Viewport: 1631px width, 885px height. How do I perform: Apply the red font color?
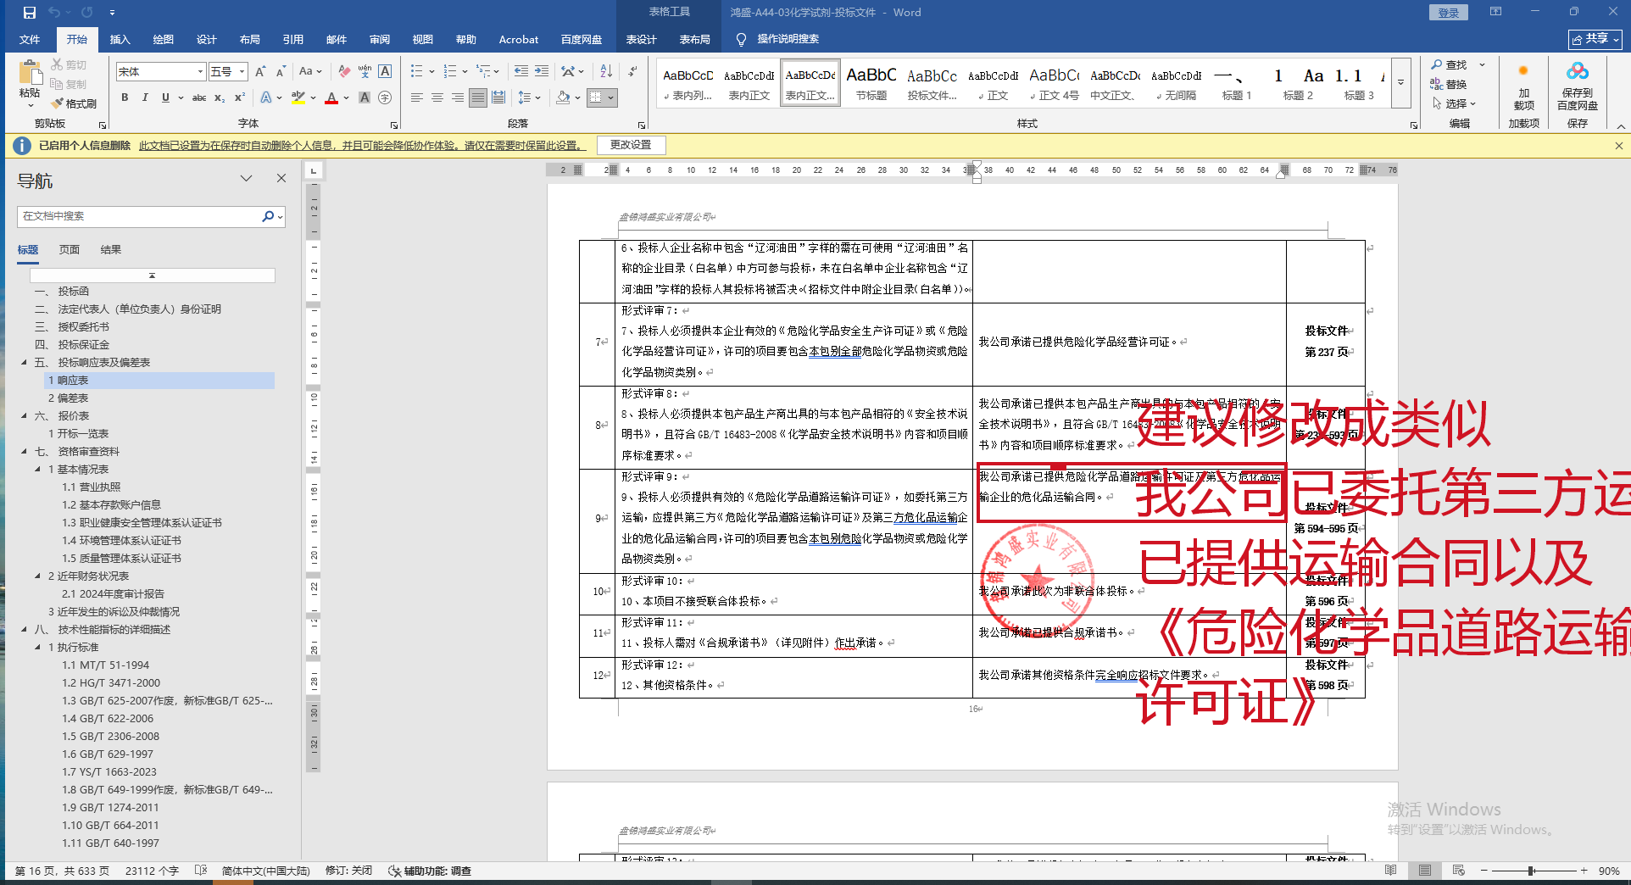point(331,97)
